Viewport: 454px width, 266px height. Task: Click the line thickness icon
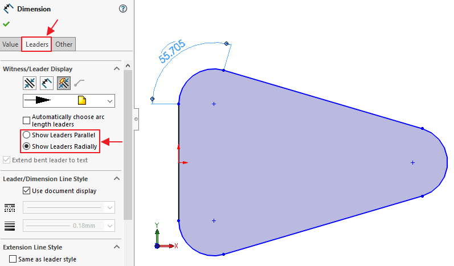tap(10, 226)
